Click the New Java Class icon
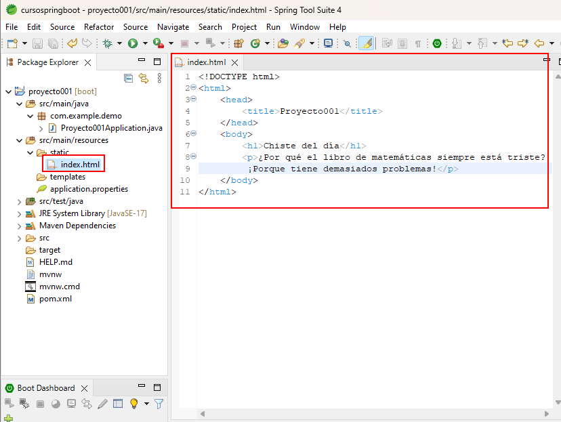Screen dimensions: 561x422 tap(255, 43)
